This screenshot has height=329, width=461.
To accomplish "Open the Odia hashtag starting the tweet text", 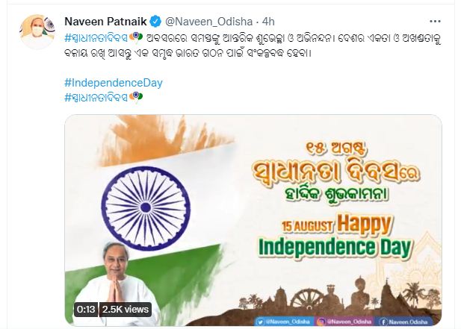I will [96, 37].
